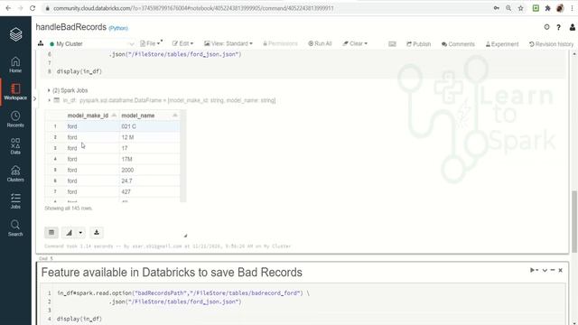This screenshot has height=325, width=578.
Task: Open Home in the sidebar
Action: 15,65
